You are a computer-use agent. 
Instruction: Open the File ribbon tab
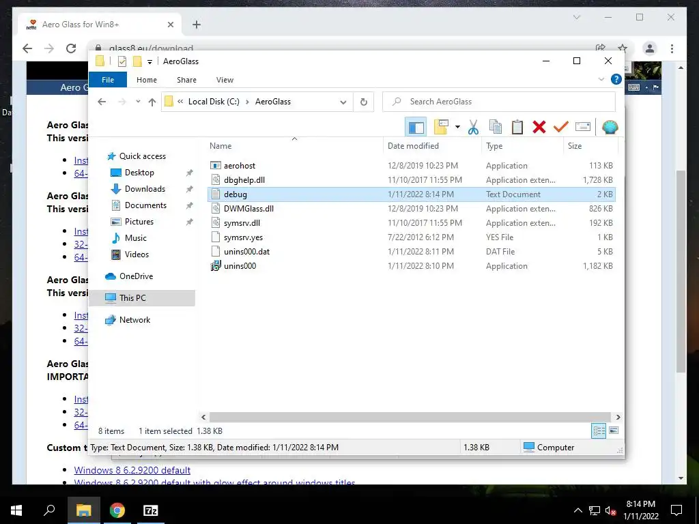point(108,80)
